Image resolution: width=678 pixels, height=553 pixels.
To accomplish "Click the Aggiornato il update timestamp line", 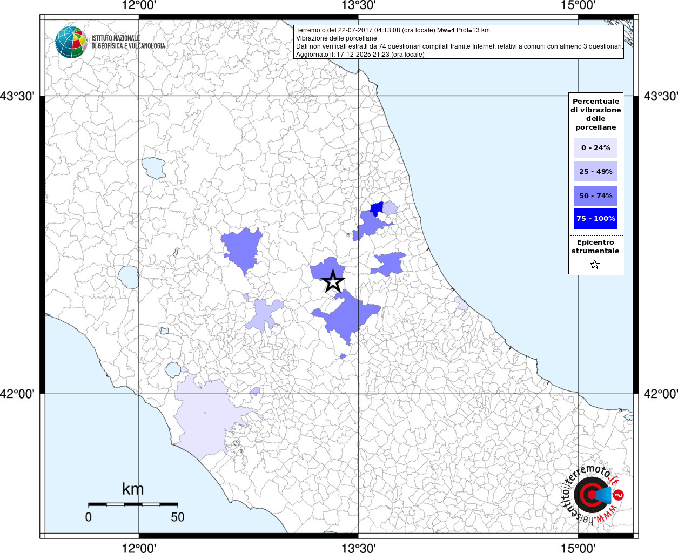I will pos(360,55).
